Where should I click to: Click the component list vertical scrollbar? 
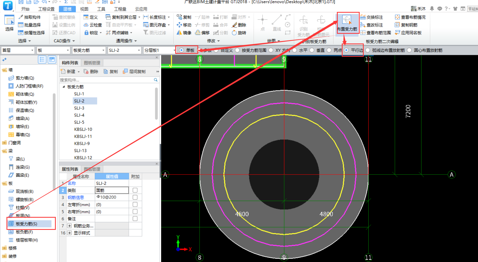pyautogui.click(x=156, y=103)
